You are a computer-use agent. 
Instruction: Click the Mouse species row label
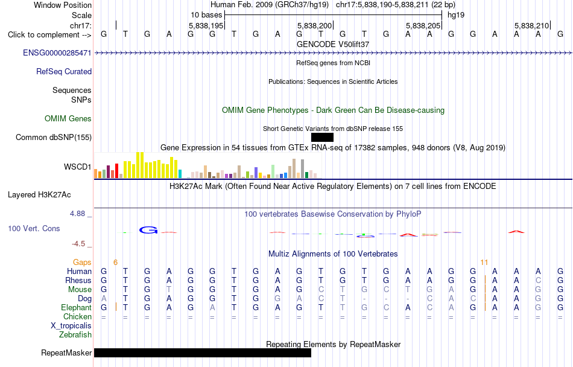(80, 290)
